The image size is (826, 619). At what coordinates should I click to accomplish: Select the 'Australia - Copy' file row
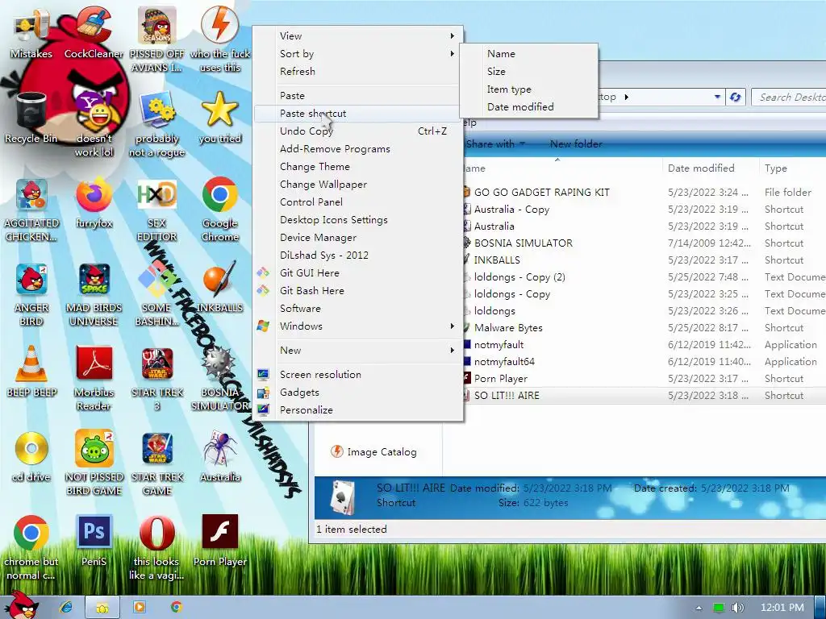644,209
